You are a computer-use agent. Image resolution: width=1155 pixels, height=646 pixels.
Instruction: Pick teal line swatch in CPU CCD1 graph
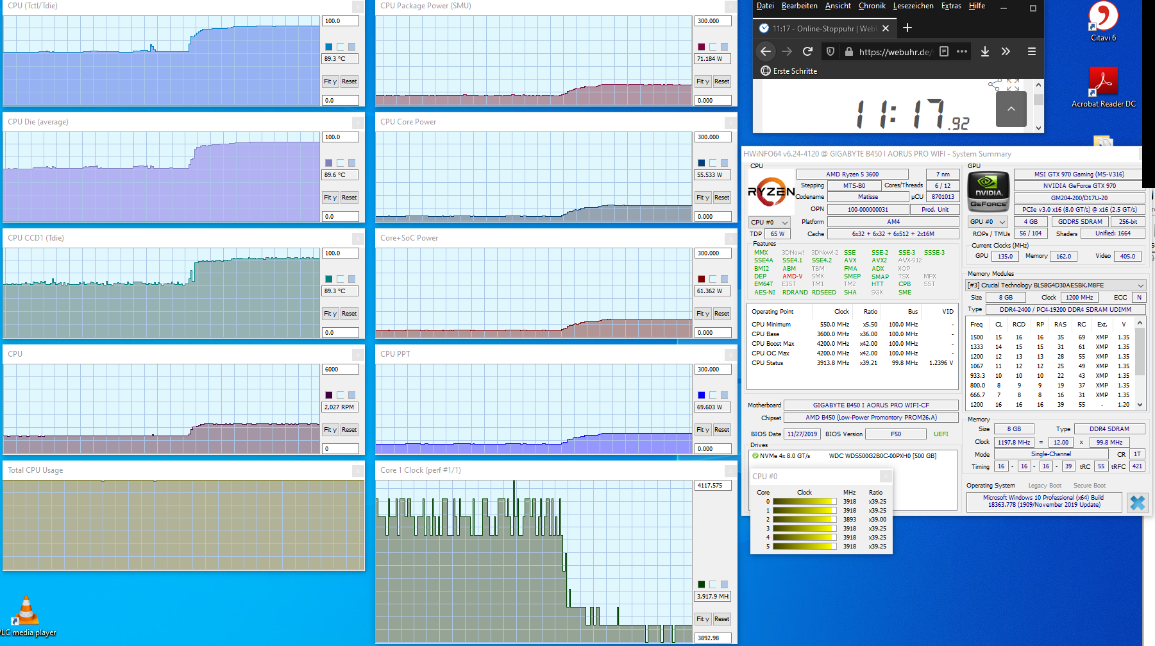pyautogui.click(x=329, y=279)
